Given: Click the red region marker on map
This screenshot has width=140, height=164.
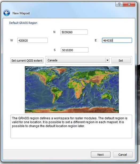Looking at the screenshot, I should tap(52, 78).
